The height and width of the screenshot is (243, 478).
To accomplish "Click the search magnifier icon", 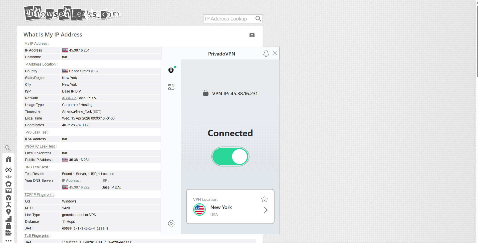I will (258, 19).
